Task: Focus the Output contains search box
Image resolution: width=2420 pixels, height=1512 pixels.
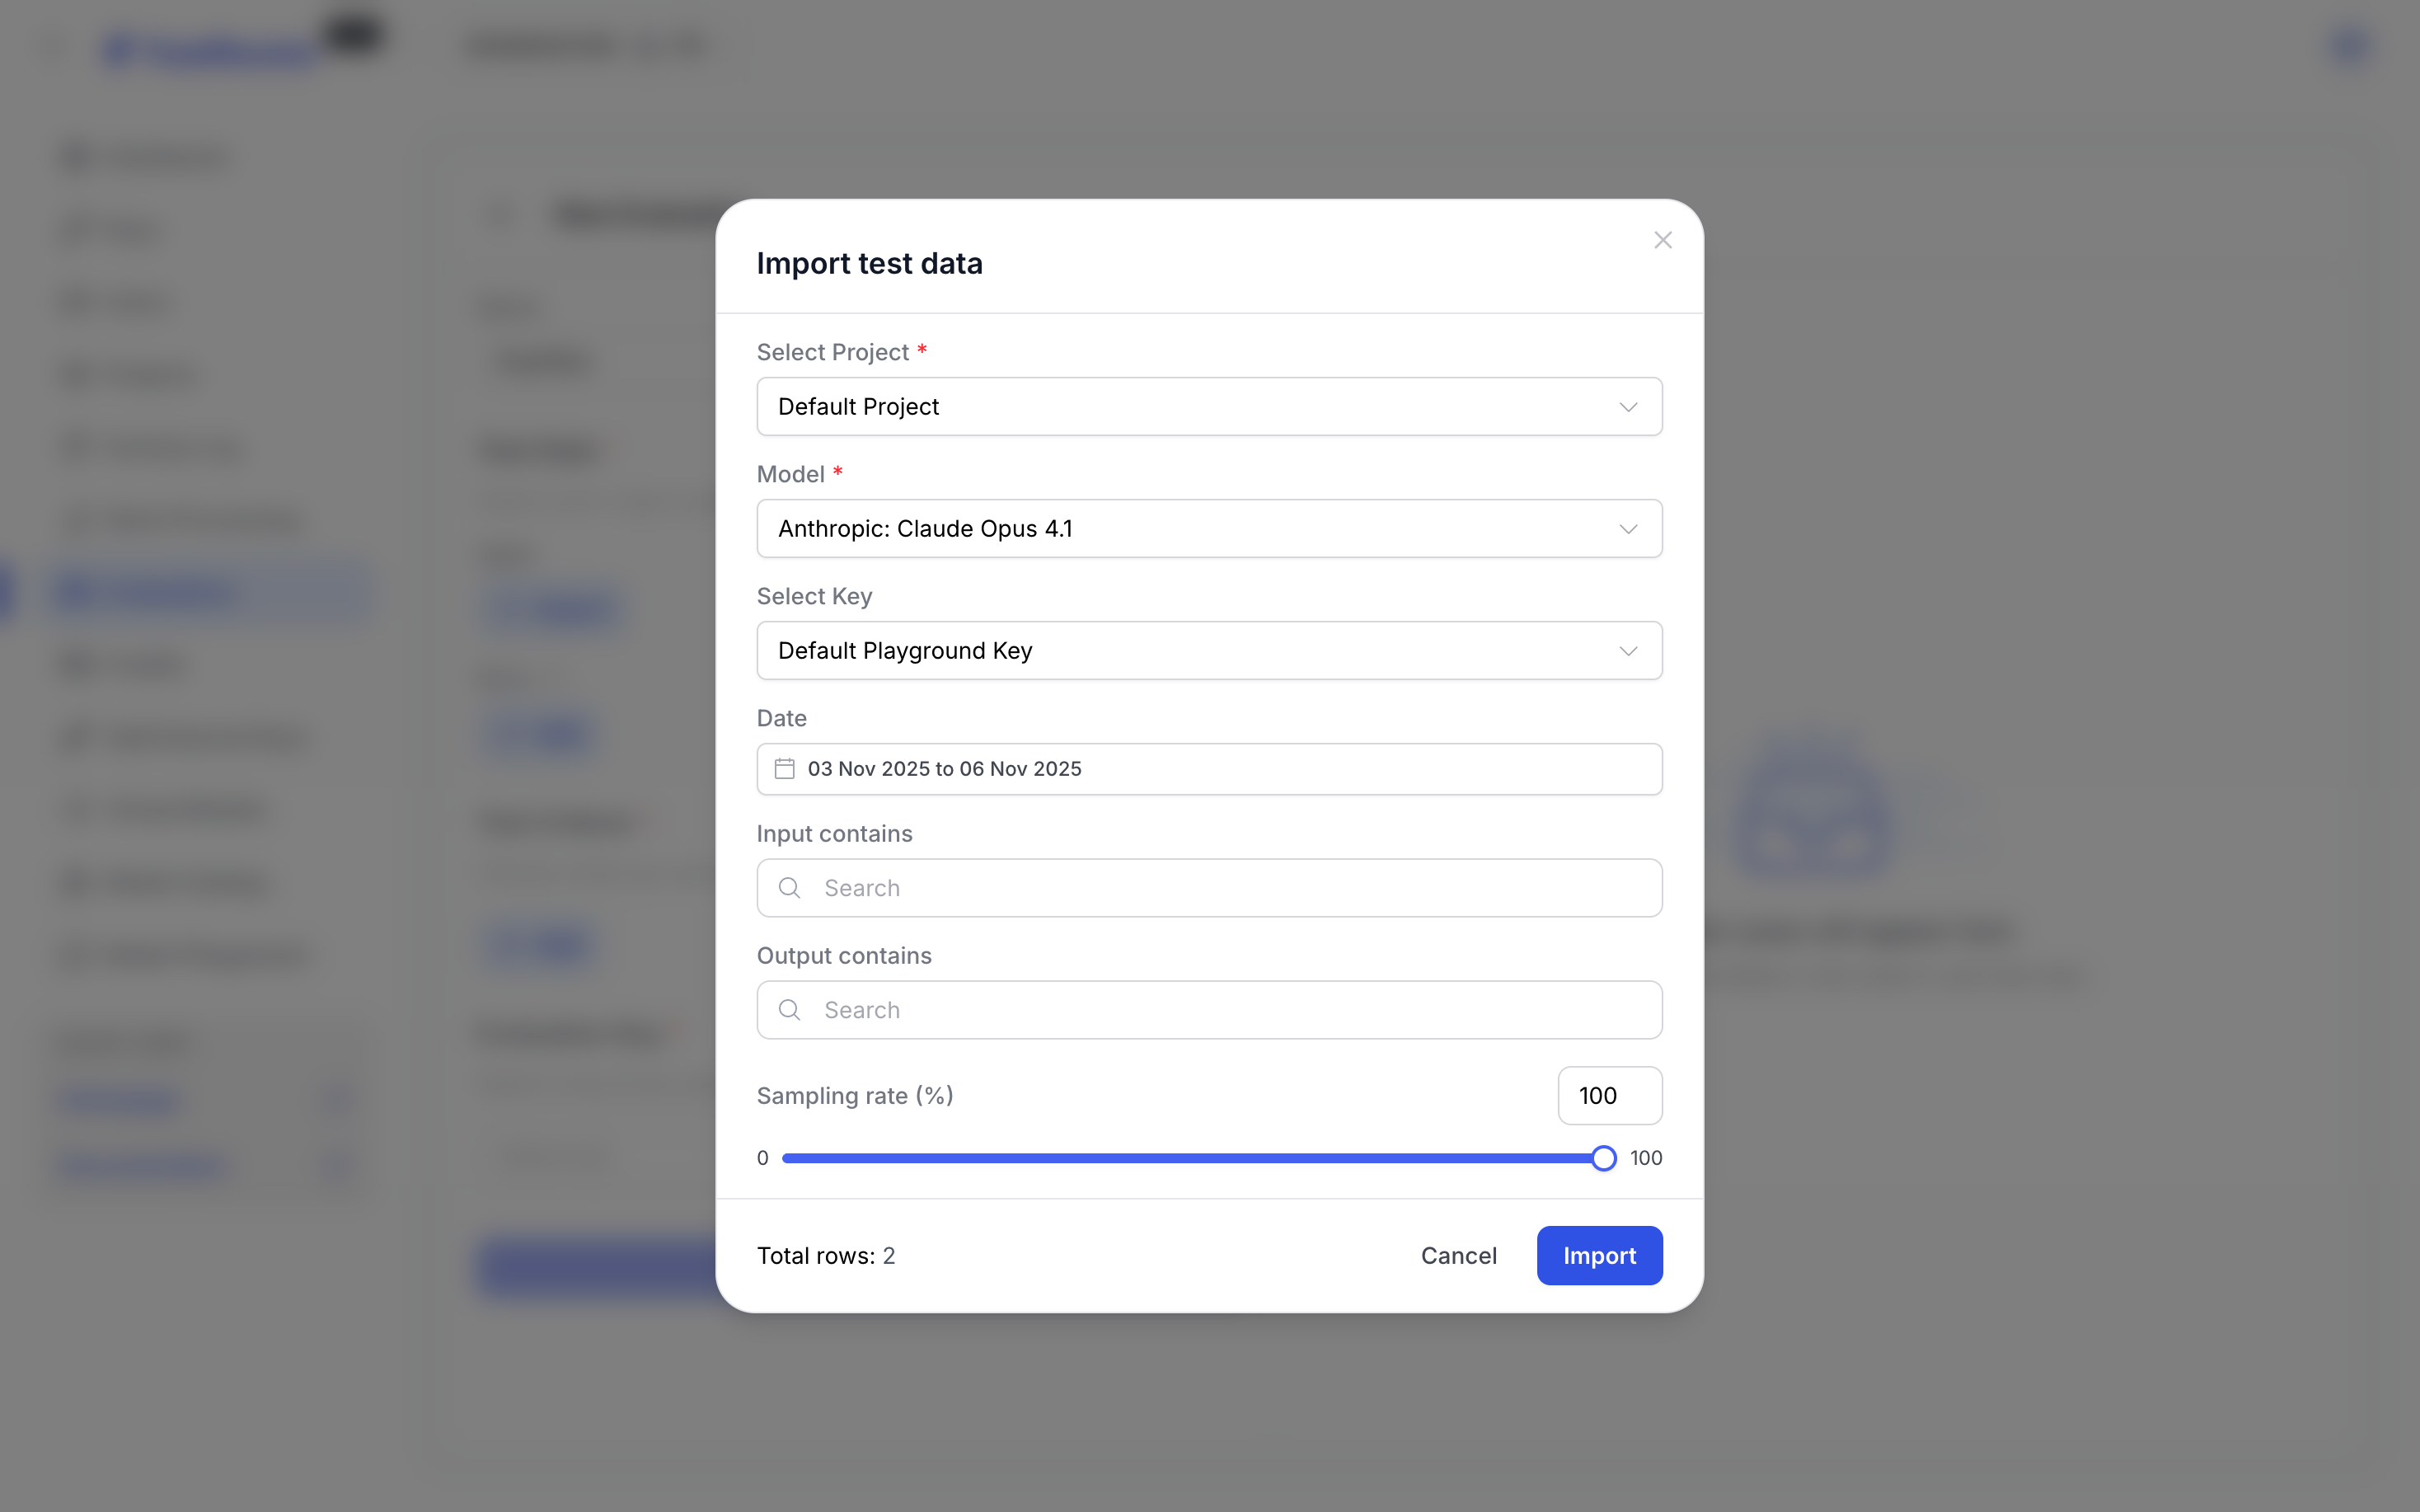Action: [x=1230, y=1010]
